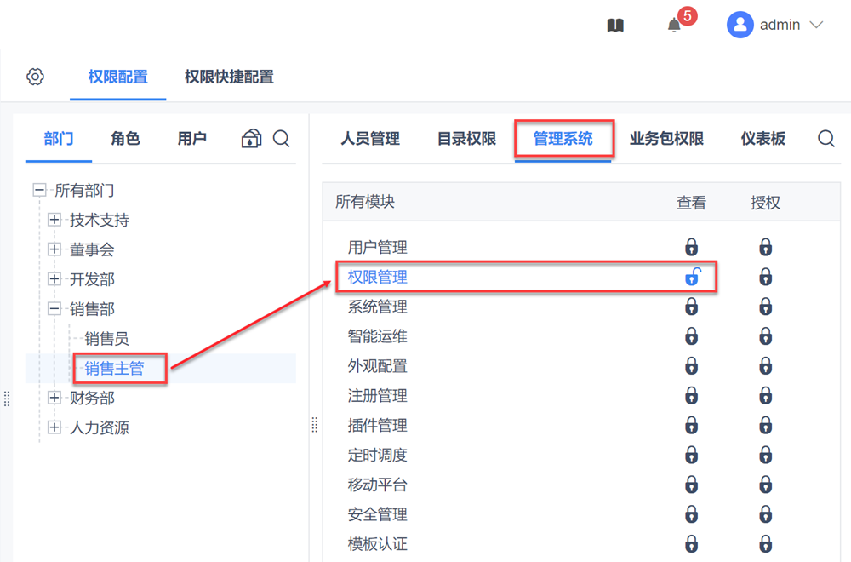Toggle view lock for 用户管理
This screenshot has height=562, width=851.
[692, 248]
